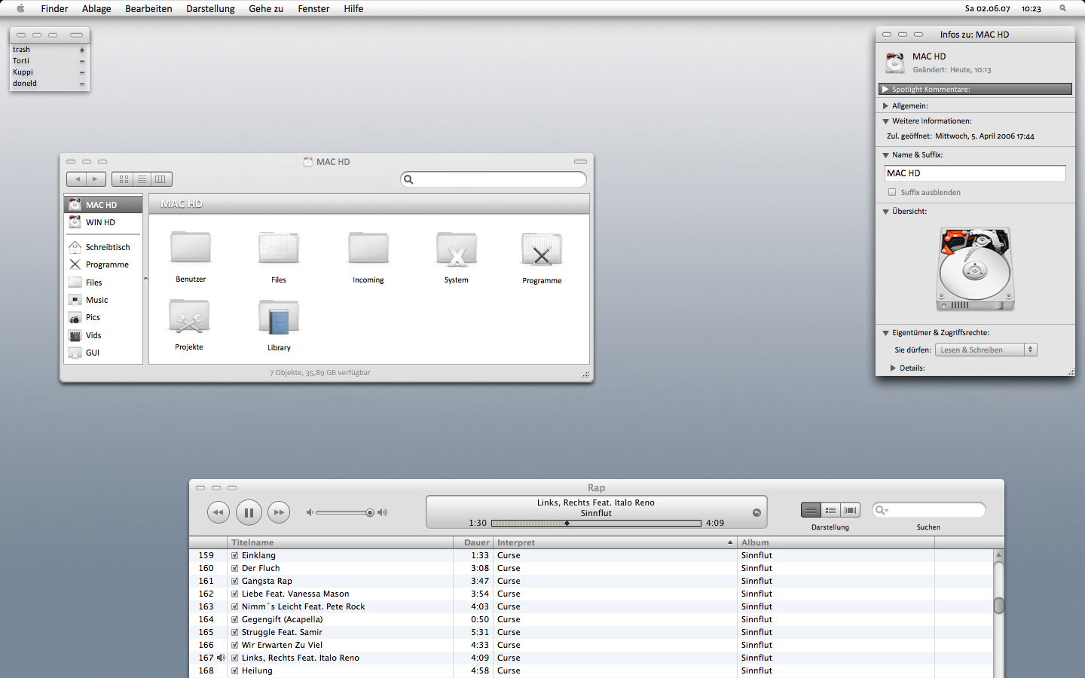
Task: Open Spotlight search in menu bar
Action: [x=1062, y=8]
